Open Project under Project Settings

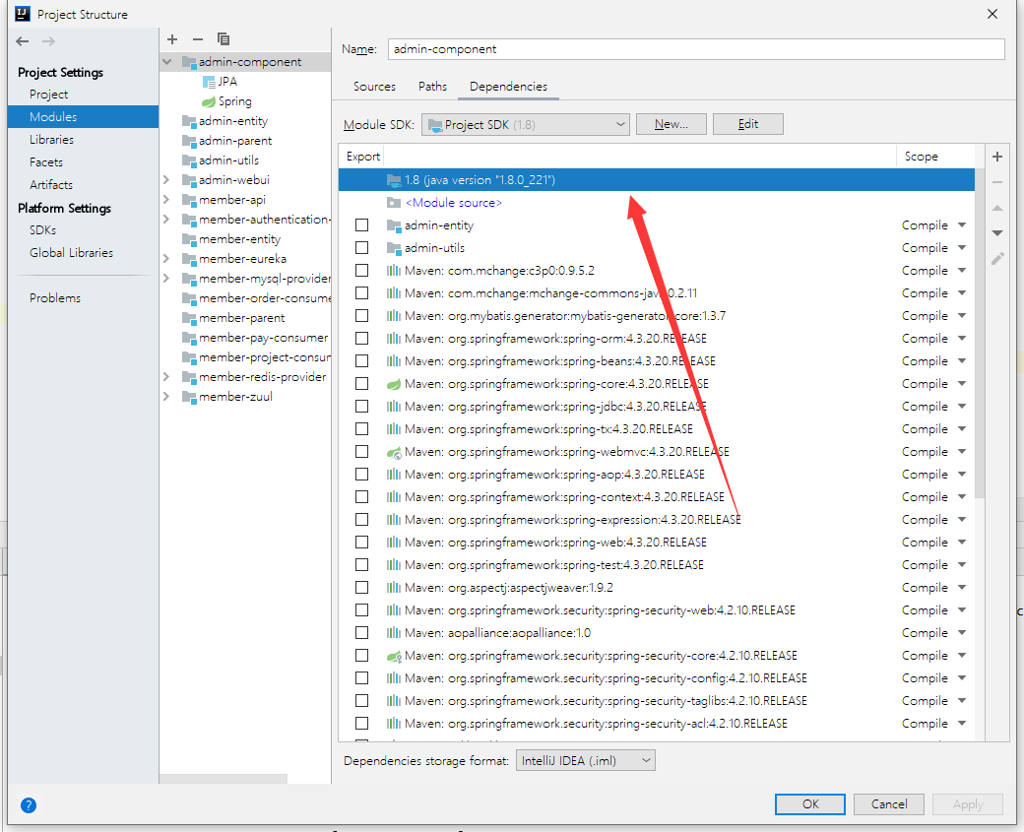(x=49, y=95)
